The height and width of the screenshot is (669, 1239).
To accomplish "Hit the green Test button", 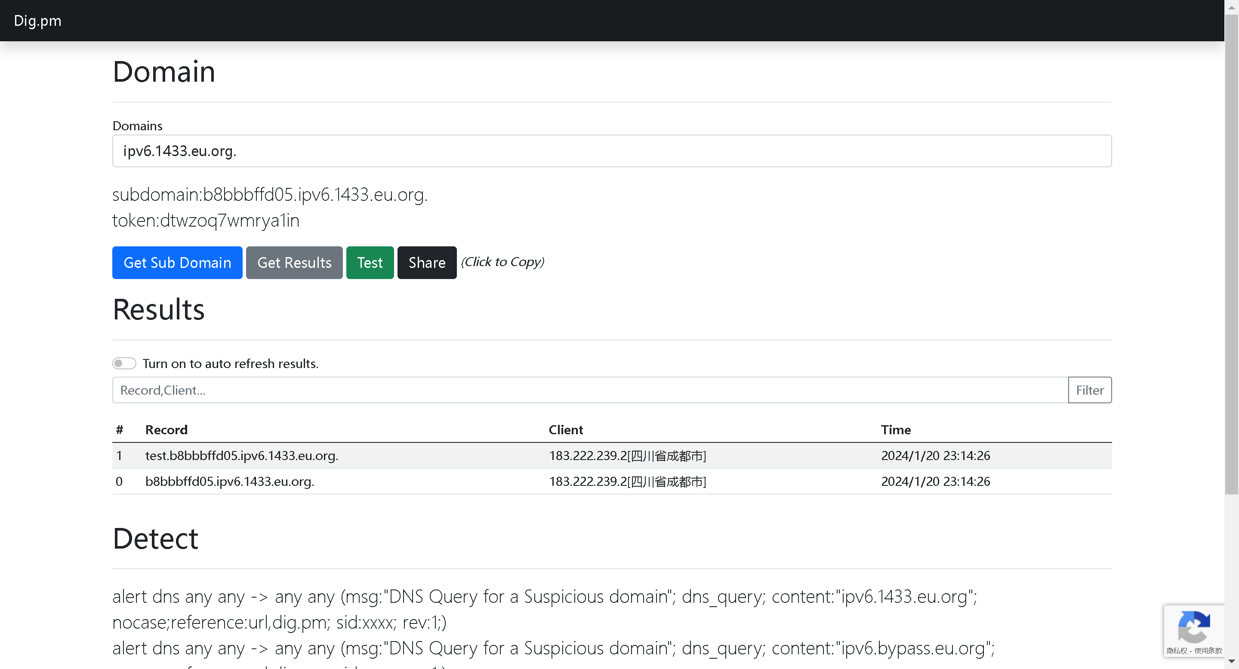I will tap(370, 262).
